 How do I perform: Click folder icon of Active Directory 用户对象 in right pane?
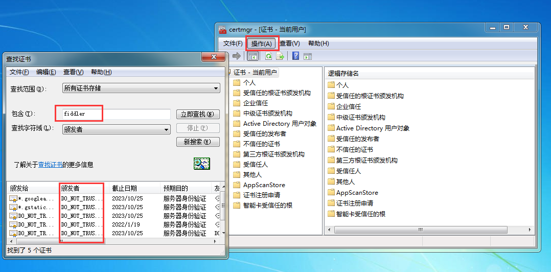tap(331, 128)
